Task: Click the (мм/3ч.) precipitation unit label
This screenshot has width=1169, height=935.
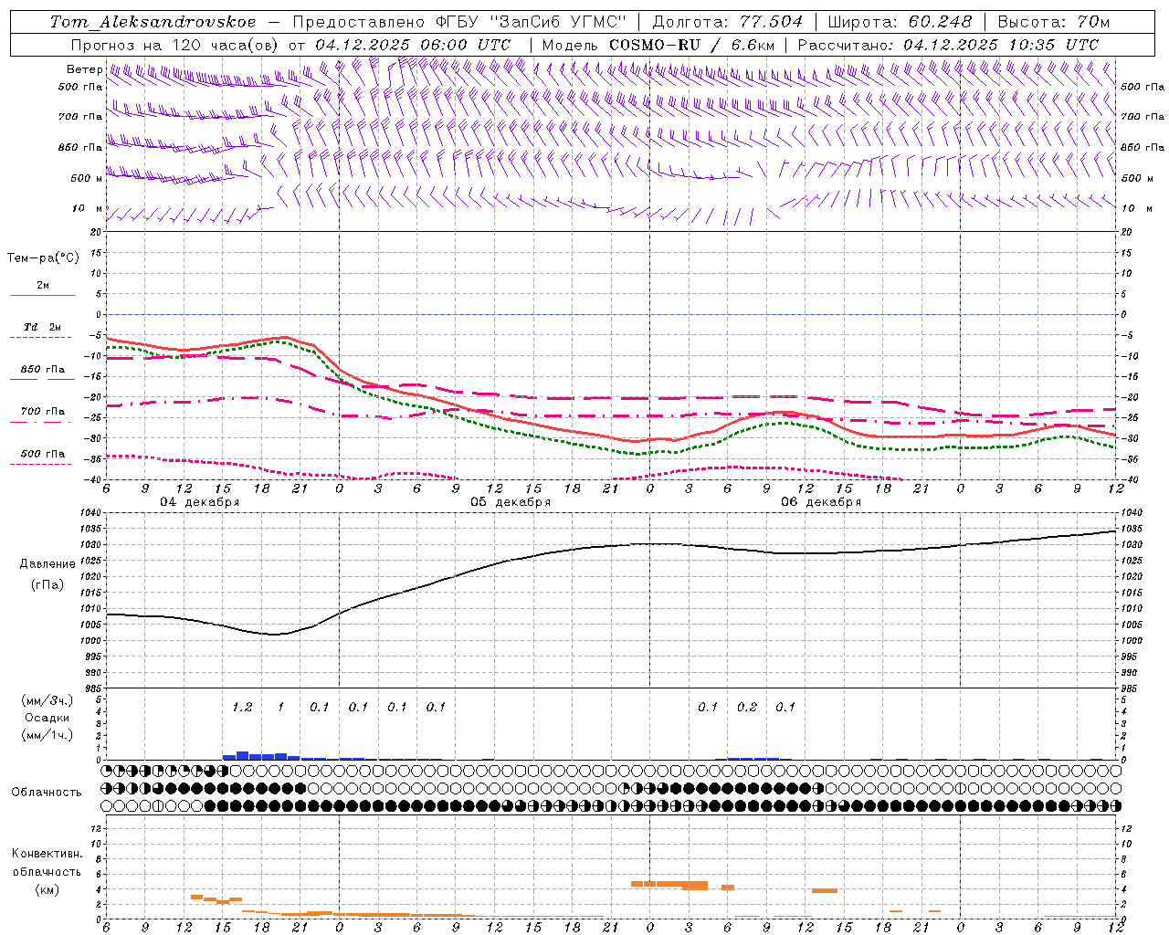Action: coord(48,700)
